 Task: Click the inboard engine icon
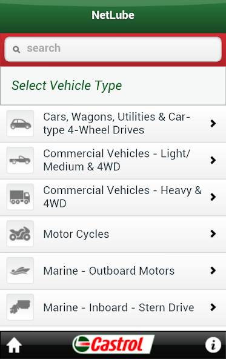pos(21,307)
